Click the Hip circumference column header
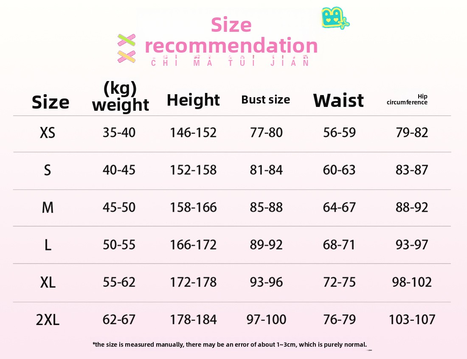Image resolution: width=467 pixels, height=359 pixels. coord(407,100)
